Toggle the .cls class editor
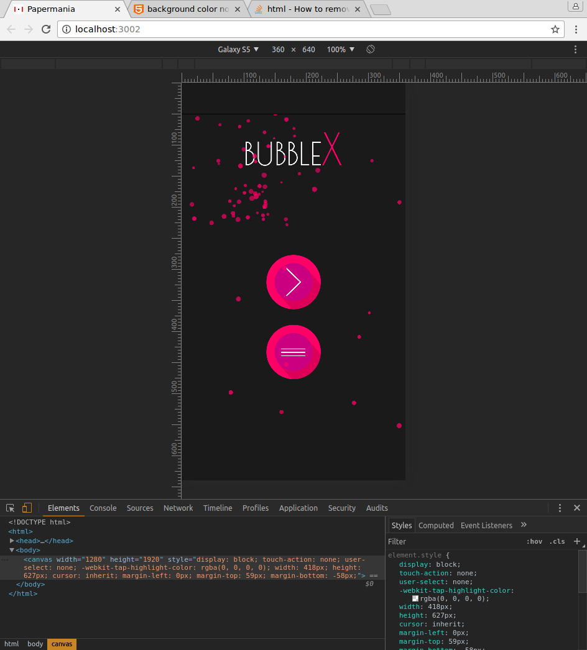 tap(557, 541)
